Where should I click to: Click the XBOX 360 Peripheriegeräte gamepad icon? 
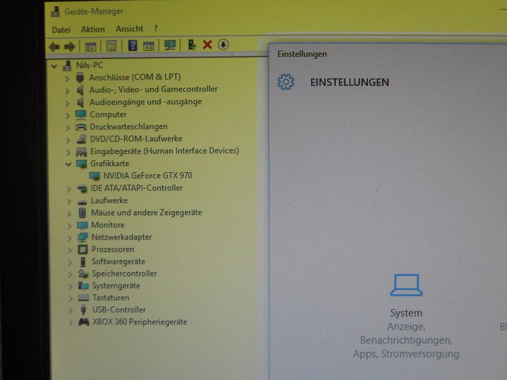tap(84, 322)
